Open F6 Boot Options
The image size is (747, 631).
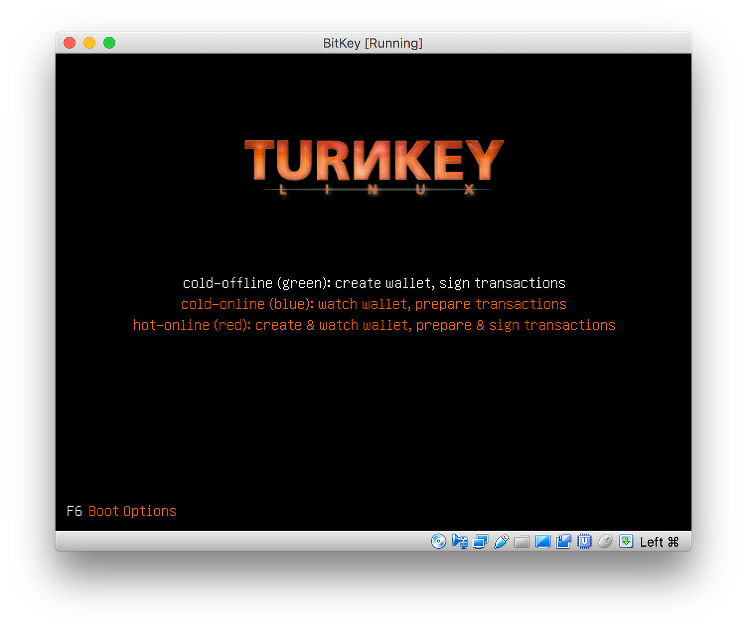click(121, 511)
